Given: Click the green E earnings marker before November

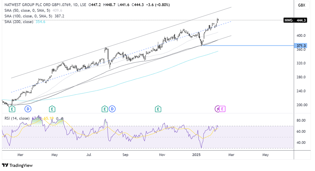Looking at the screenshot, I should (158, 109).
